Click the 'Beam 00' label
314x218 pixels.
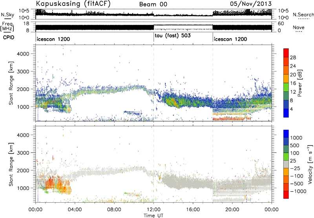[x=153, y=4]
